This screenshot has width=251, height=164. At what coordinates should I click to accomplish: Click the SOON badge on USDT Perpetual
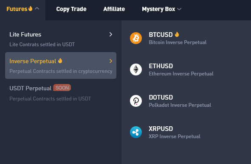click(x=62, y=88)
